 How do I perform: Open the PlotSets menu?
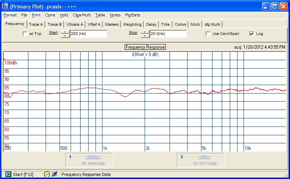(x=133, y=15)
